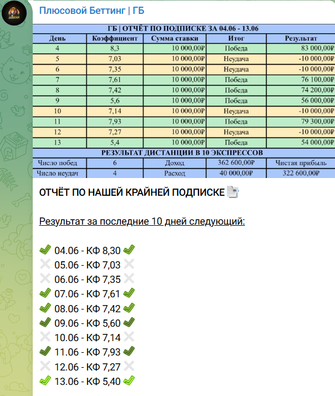Screen dimensions: 335x396
Task: Click the underlined text Результат за последние 10 дней следующий:
Action: [x=142, y=221]
